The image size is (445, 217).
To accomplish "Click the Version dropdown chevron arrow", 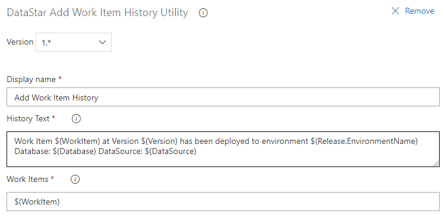I will coord(102,42).
